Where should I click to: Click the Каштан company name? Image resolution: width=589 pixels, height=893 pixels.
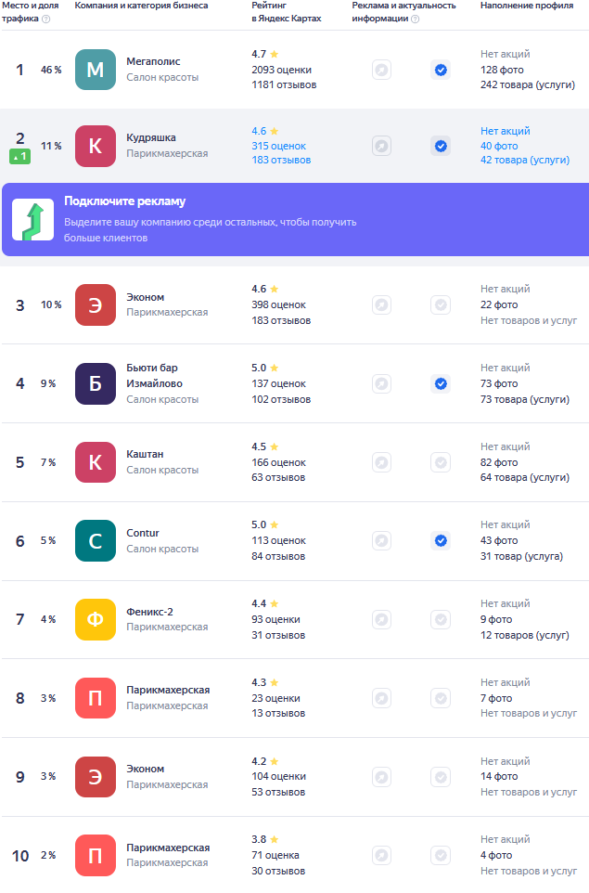(145, 455)
